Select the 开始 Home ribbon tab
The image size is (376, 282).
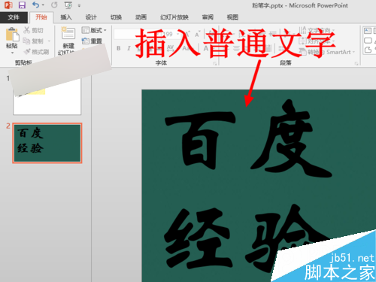[41, 17]
